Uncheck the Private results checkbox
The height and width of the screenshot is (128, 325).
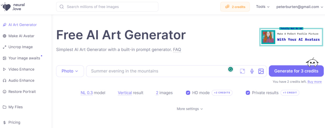(248, 93)
